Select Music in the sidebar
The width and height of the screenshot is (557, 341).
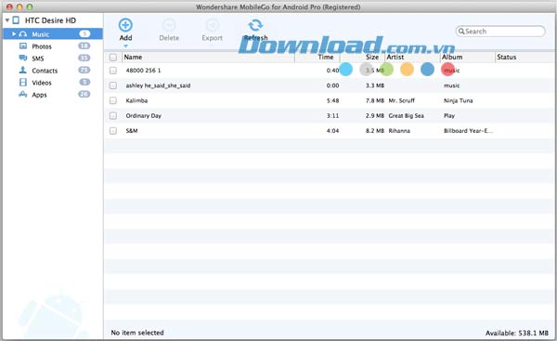click(x=53, y=34)
